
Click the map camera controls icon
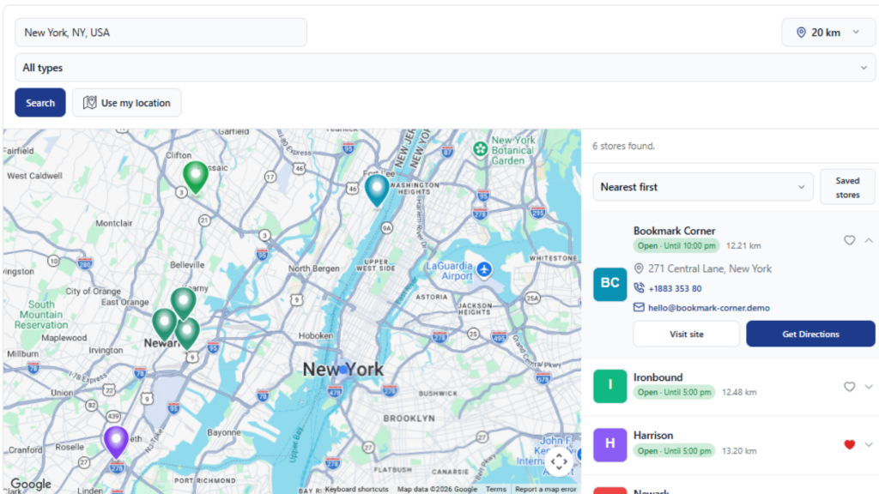[x=558, y=461]
